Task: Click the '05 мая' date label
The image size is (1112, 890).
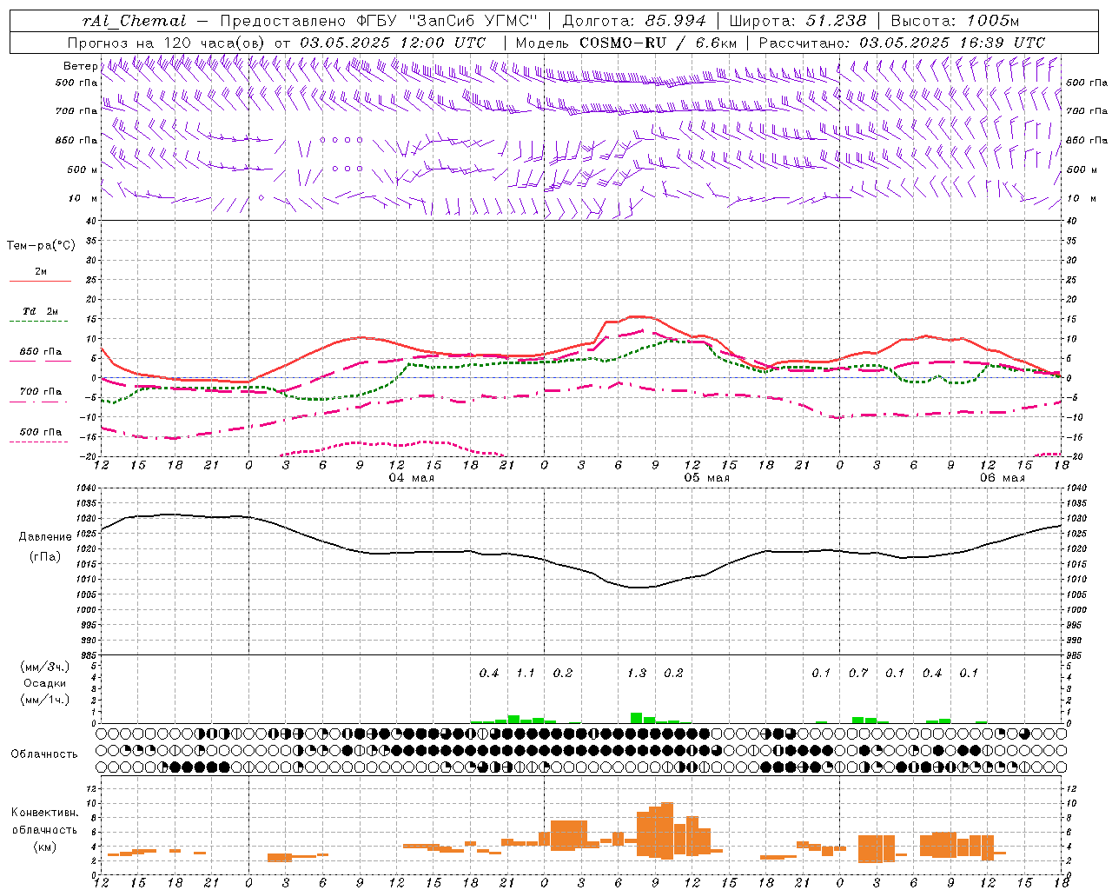Action: pyautogui.click(x=707, y=478)
